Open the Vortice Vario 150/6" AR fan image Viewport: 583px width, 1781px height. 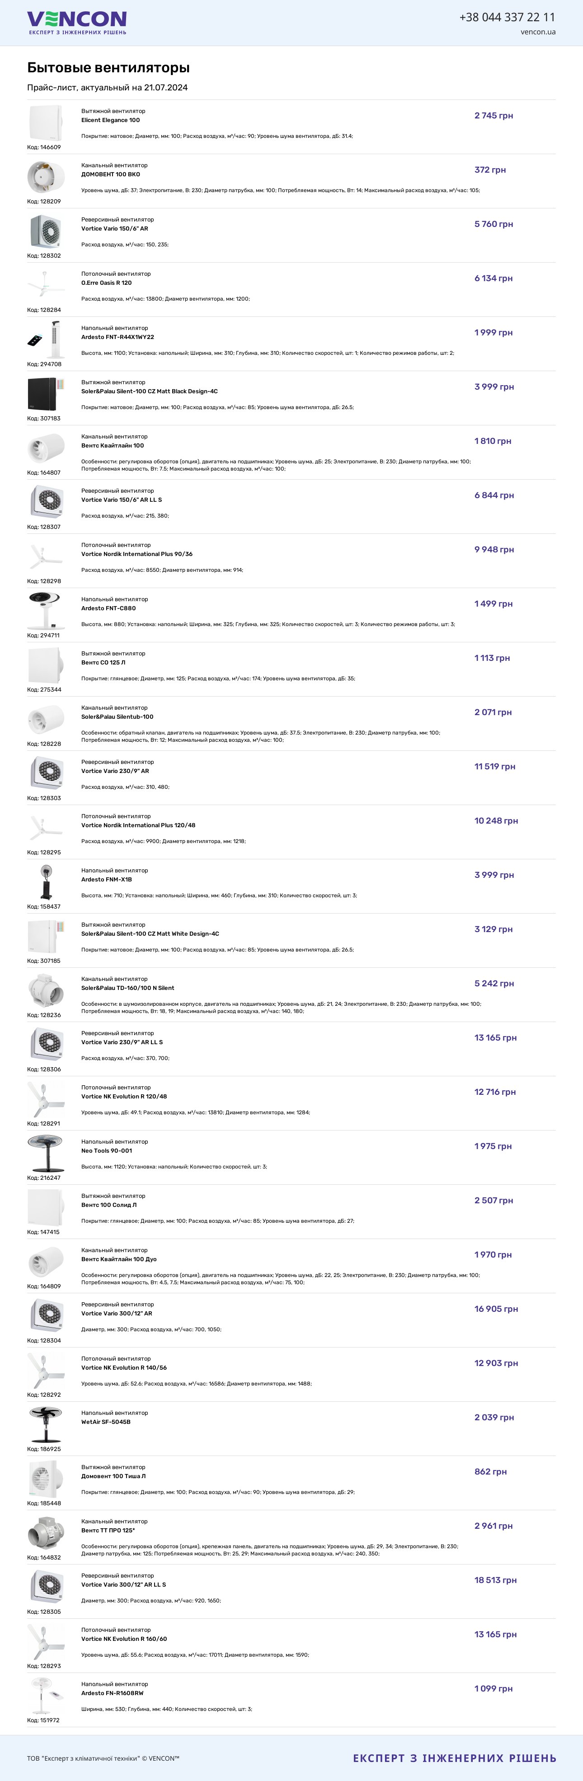(46, 231)
